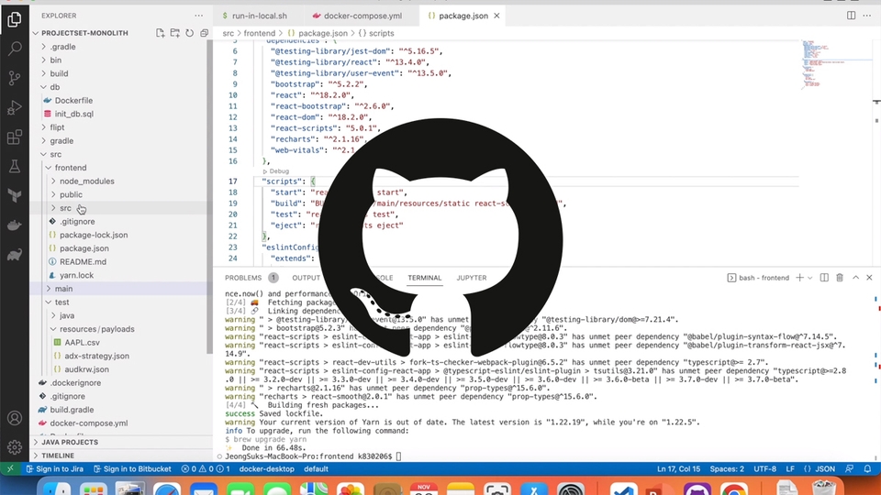Click Sign in to Jira
This screenshot has height=495, width=881.
54,469
